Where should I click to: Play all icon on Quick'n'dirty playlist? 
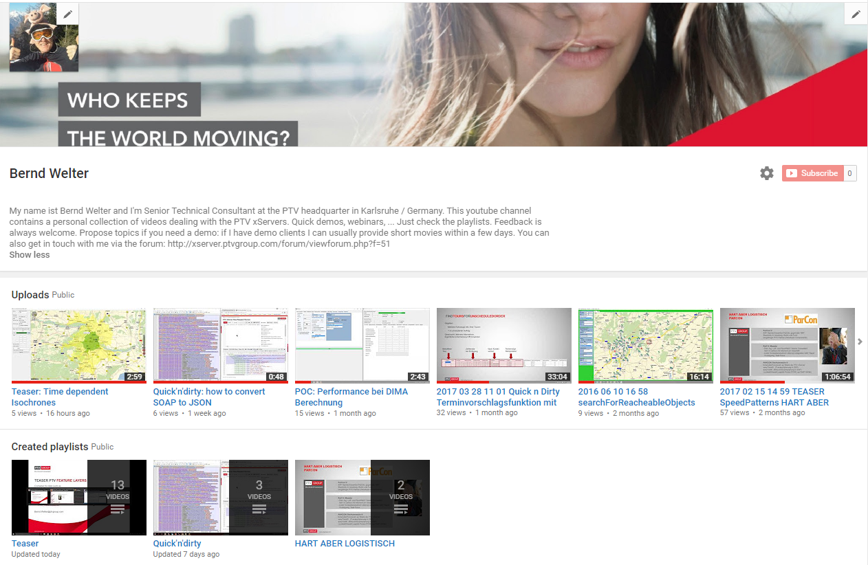point(259,509)
